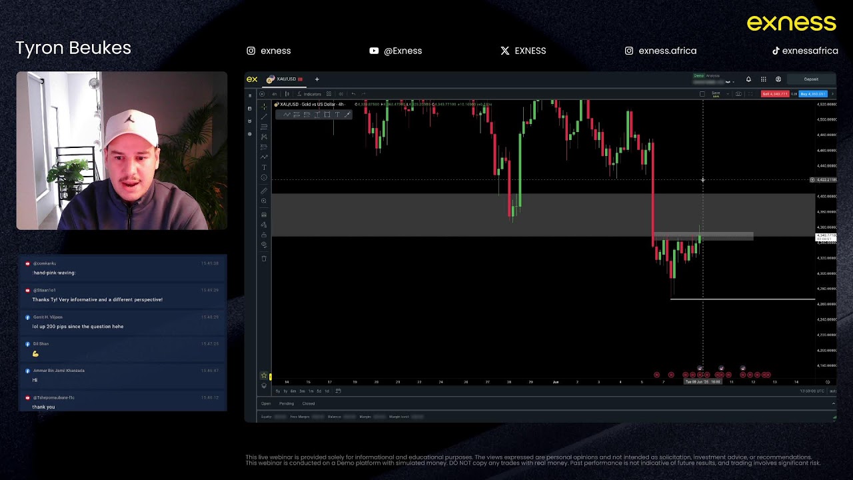This screenshot has height=480, width=853.
Task: Open the 4h timeframe selector
Action: click(x=274, y=94)
